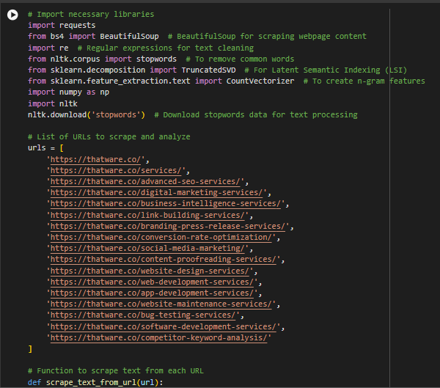Screen dimensions: 440x388
Task: Click 'Regular expressions for text cleaning' comment
Action: click(166, 48)
